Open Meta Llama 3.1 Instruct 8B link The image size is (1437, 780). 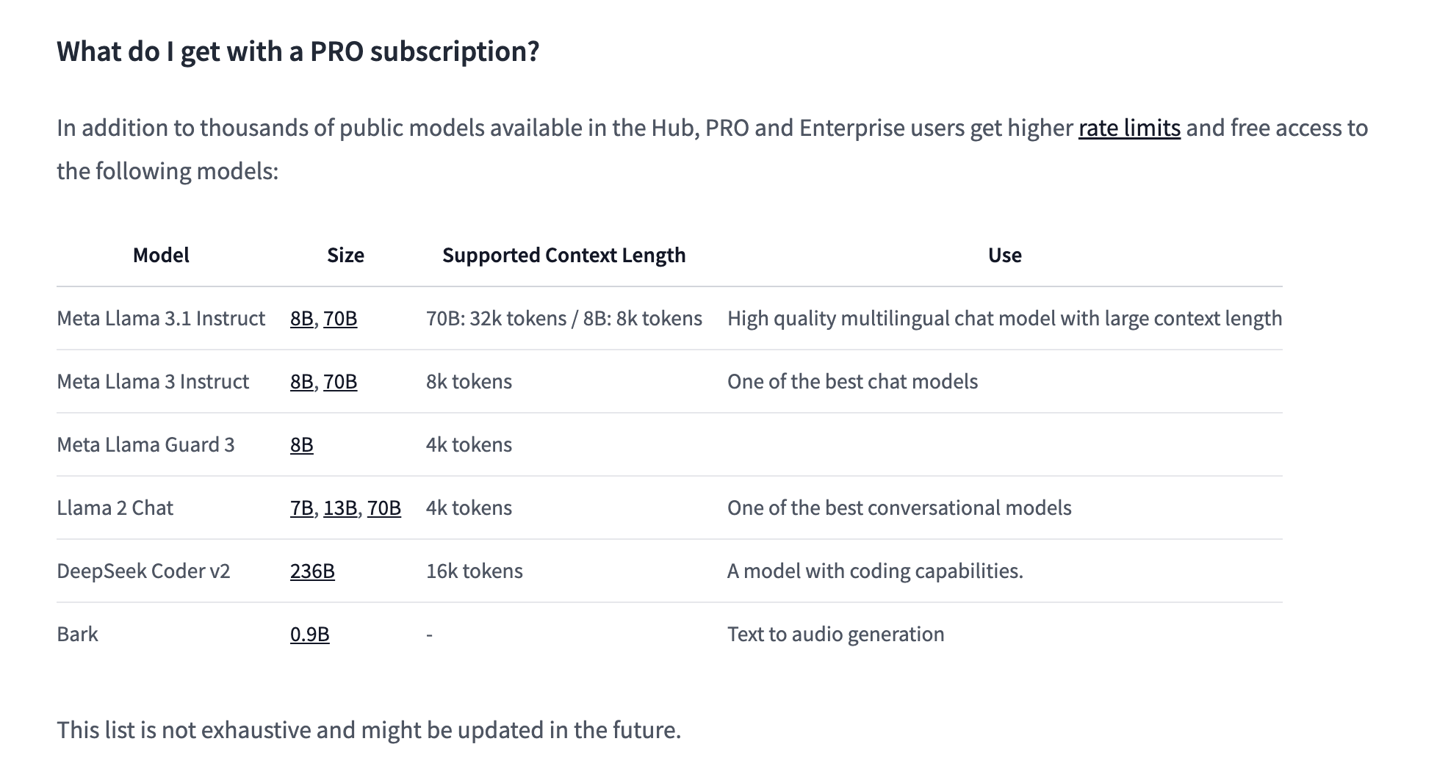301,318
